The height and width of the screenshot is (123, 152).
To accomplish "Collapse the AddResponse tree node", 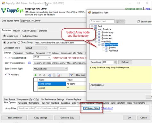I will coord(99,44).
